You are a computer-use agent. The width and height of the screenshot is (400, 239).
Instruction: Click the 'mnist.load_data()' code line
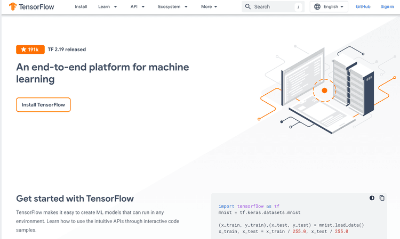click(291, 225)
